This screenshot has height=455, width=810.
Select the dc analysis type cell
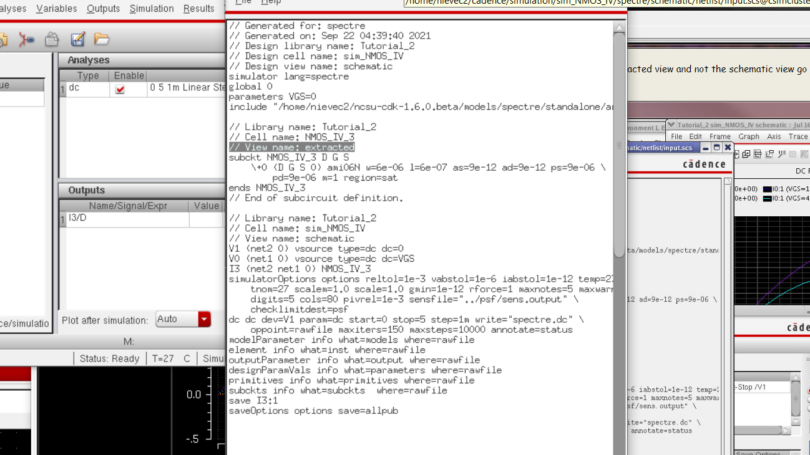coord(88,89)
